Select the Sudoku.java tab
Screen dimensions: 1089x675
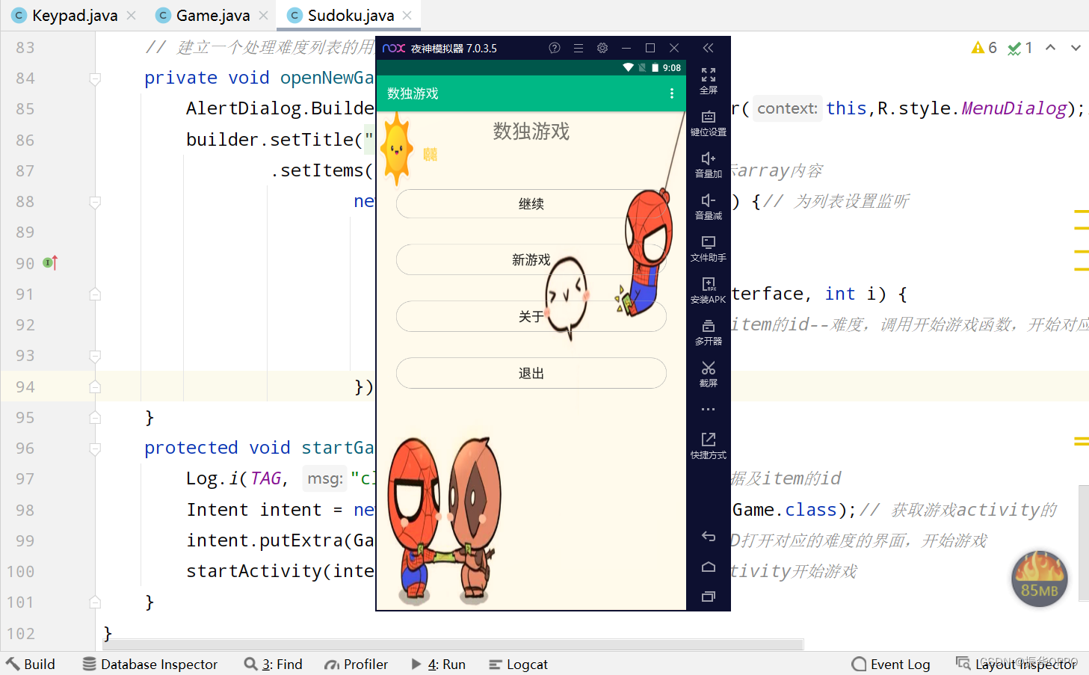350,16
